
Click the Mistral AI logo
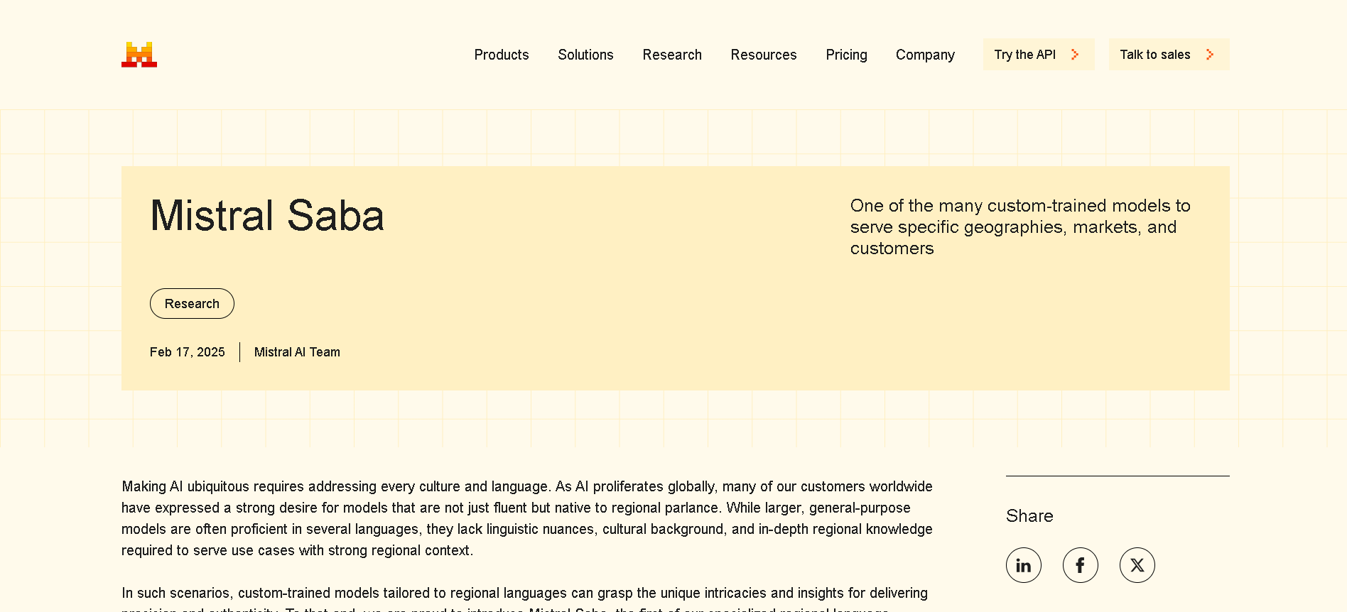(139, 55)
